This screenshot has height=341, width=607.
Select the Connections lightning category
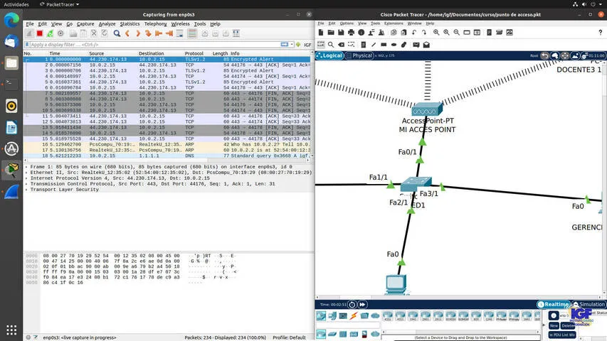[354, 316]
